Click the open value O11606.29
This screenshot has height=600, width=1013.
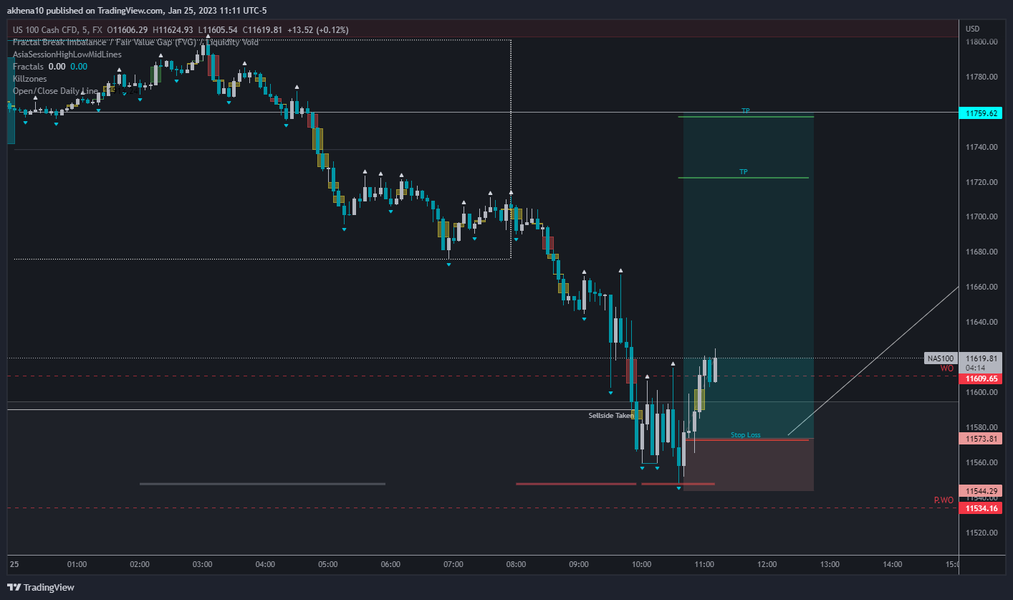[x=127, y=29]
